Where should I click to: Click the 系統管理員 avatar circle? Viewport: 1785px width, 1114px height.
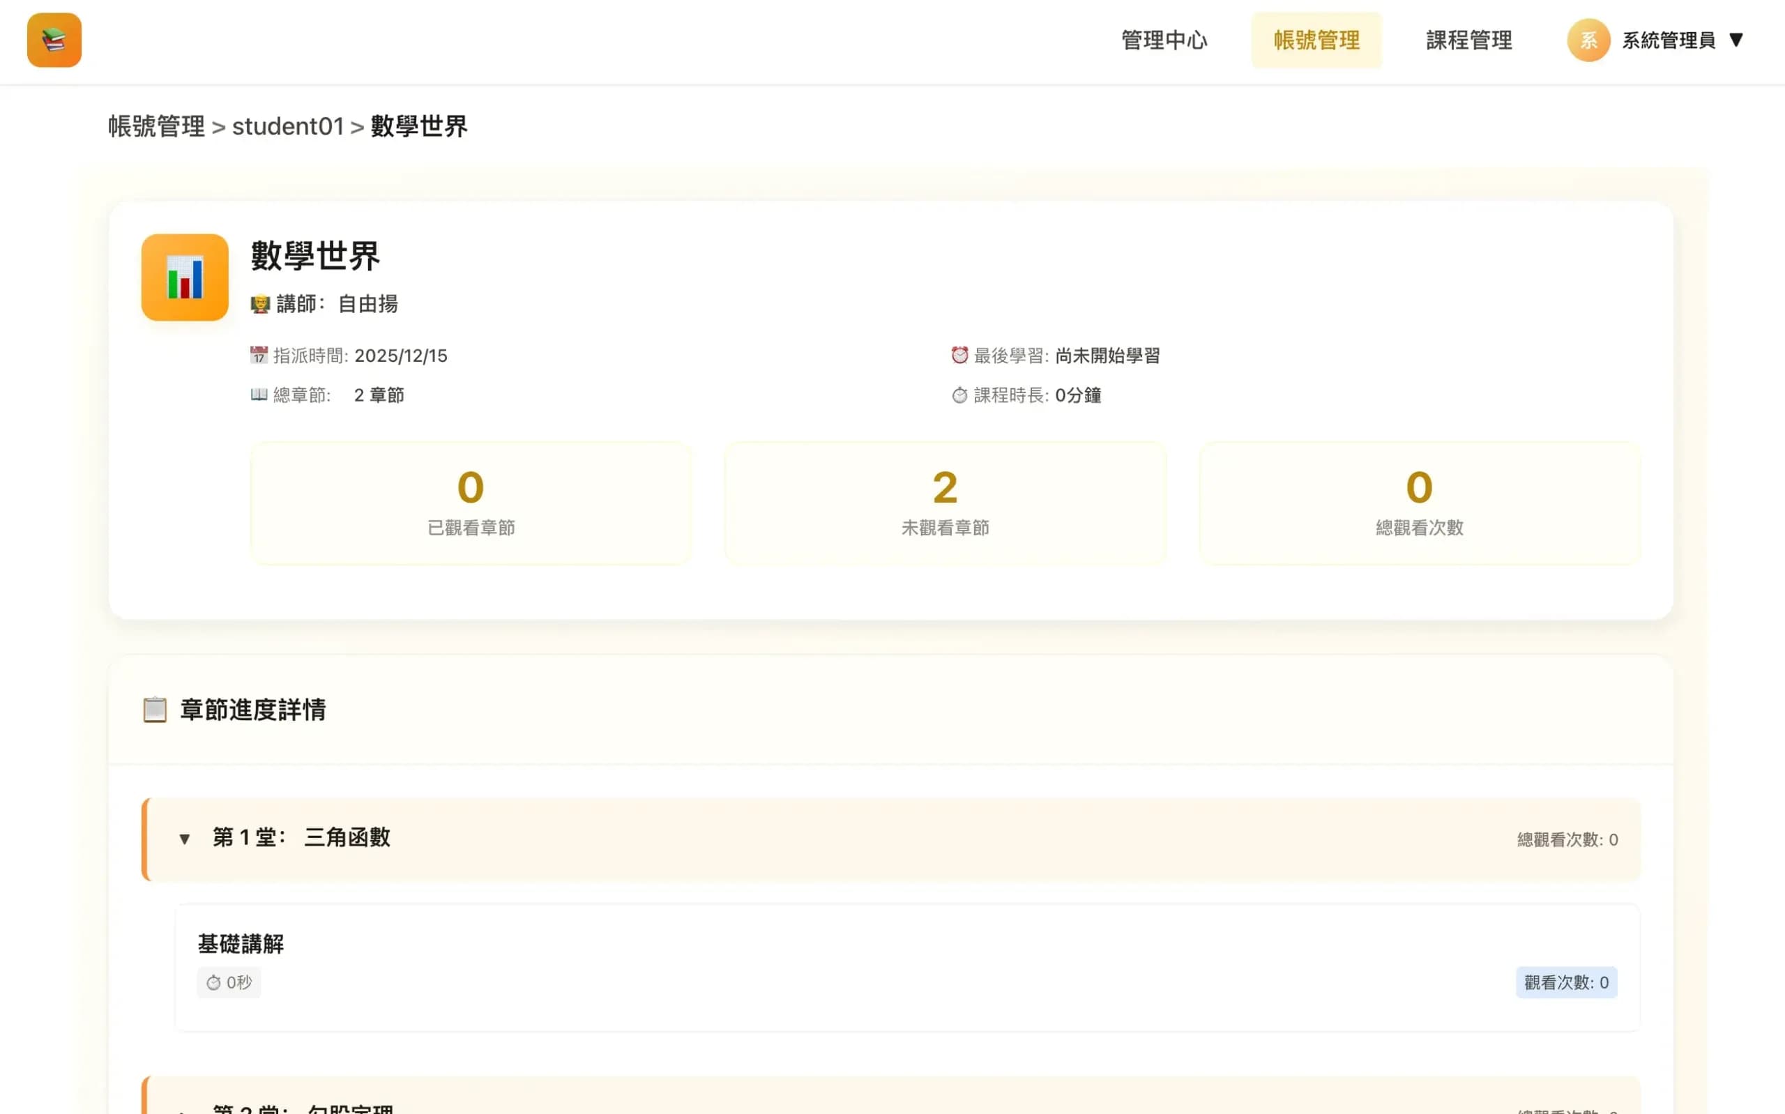click(1588, 40)
